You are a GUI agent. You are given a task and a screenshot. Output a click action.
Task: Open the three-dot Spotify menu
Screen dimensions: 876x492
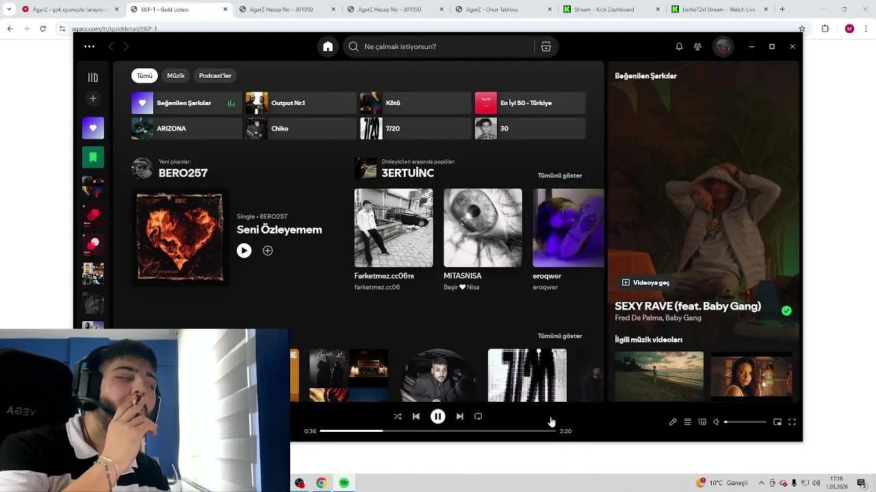[x=90, y=46]
